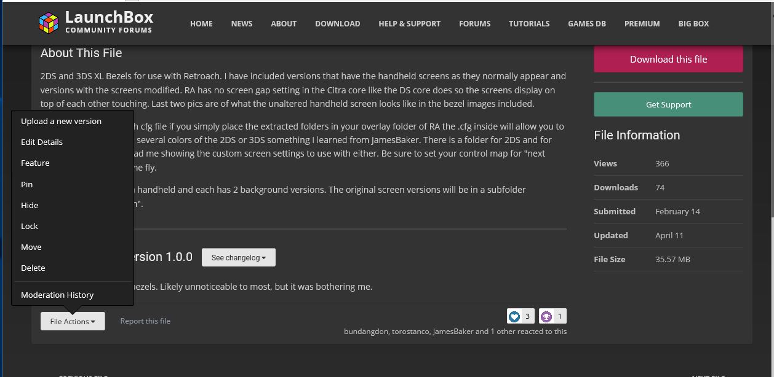The image size is (774, 377).
Task: Choose Pin from the menu
Action: pyautogui.click(x=26, y=184)
